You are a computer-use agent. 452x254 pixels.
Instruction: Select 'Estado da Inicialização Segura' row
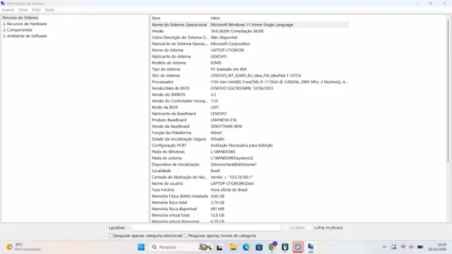[x=250, y=139]
